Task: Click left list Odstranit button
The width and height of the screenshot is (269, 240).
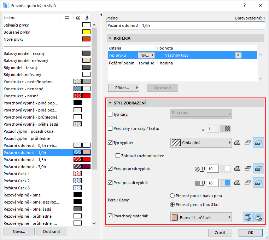Action: (x=52, y=232)
